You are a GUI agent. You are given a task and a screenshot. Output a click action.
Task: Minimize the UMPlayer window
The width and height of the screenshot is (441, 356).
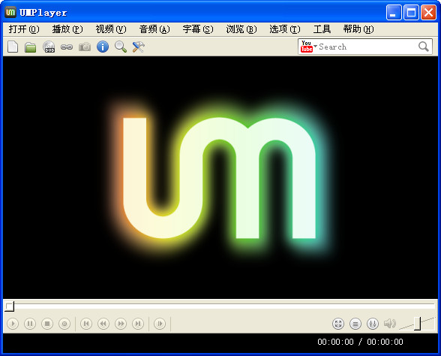coord(394,12)
